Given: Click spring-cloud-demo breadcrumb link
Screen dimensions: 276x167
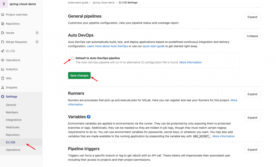Looking at the screenshot, I should click(x=103, y=3).
